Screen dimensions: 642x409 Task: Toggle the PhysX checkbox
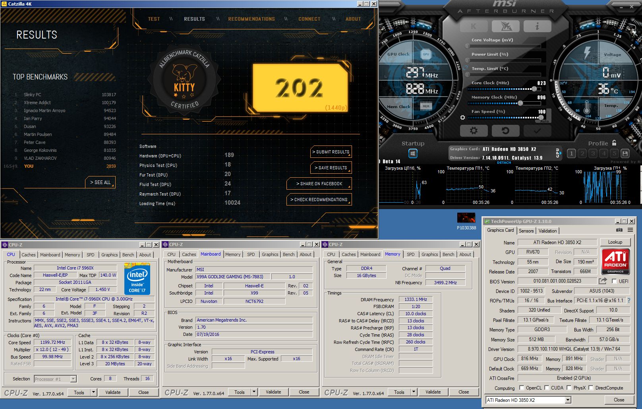(569, 388)
